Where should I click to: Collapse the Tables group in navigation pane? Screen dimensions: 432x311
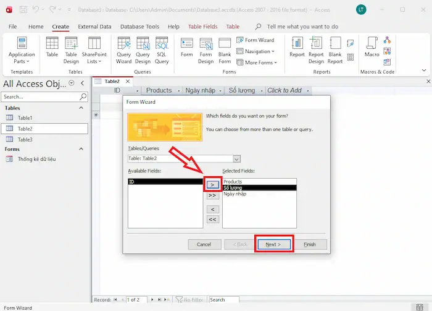click(81, 108)
